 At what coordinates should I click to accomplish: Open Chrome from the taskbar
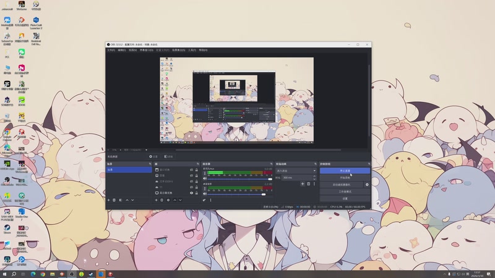(x=43, y=274)
